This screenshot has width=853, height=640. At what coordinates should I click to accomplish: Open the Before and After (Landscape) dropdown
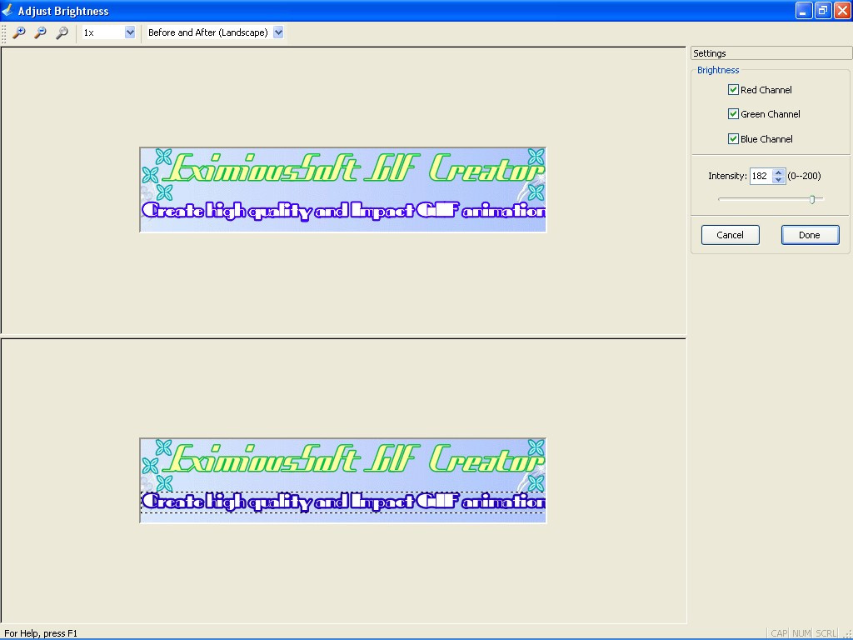coord(278,32)
